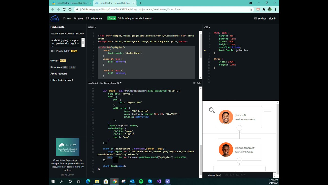Open Skype from taskbar
Screen dimensions: 328x185
150,181
